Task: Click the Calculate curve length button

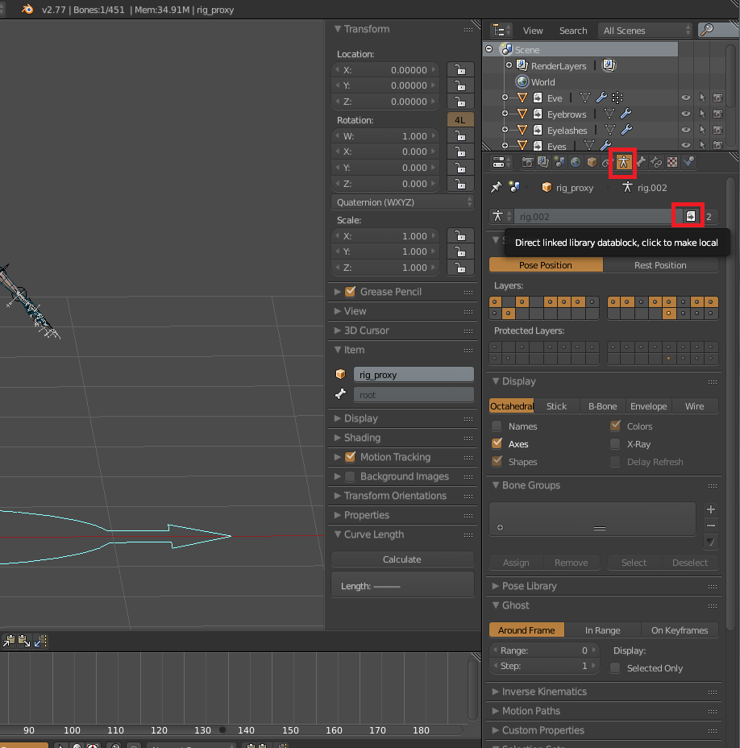Action: pos(402,559)
